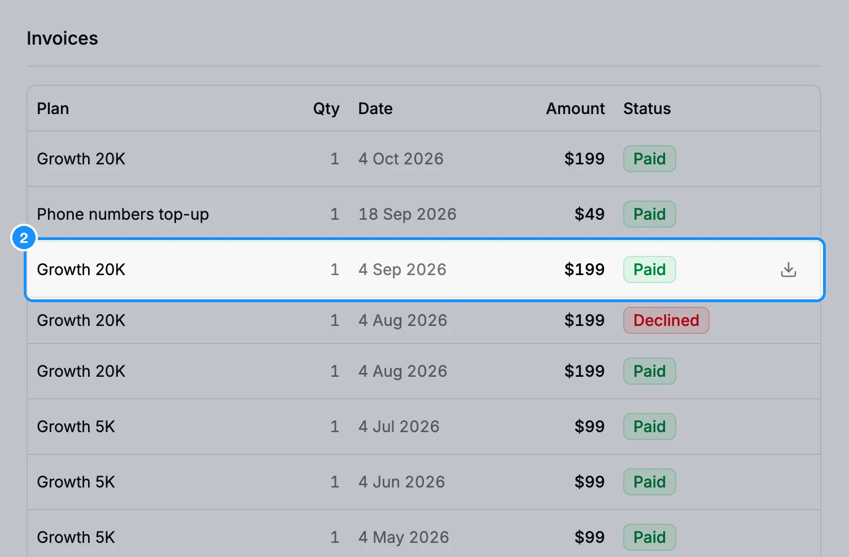Click the 4 Sep 2026 date
Screen dimensions: 849x557
click(x=402, y=269)
